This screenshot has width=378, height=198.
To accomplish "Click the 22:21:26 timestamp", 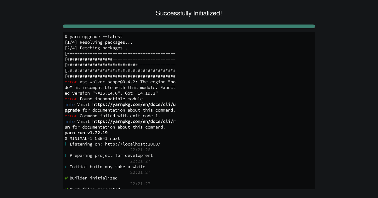I will tap(140, 150).
